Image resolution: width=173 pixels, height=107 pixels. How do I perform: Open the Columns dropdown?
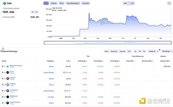coord(153,51)
